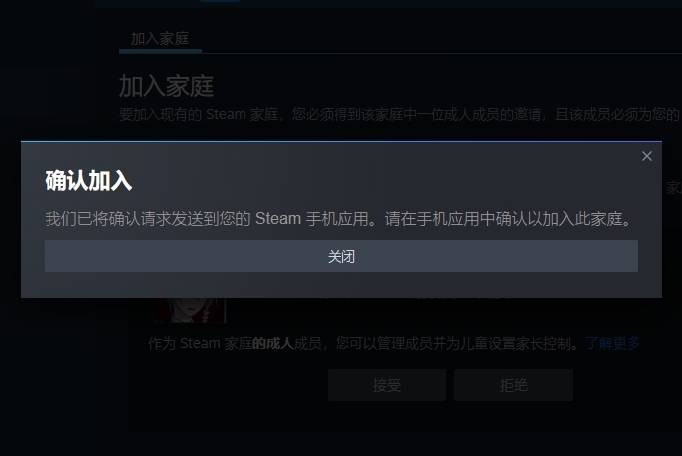Click the 确认加入 dialog title
This screenshot has width=682, height=456.
[x=88, y=181]
